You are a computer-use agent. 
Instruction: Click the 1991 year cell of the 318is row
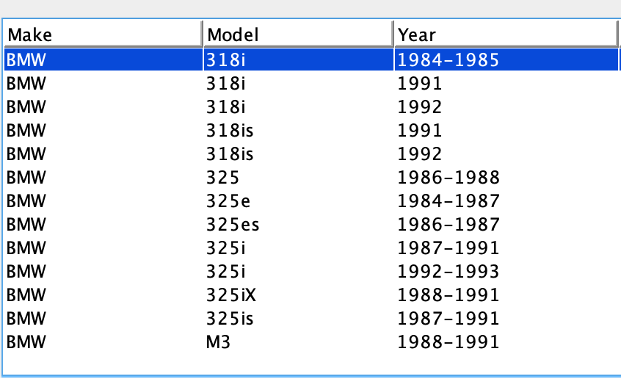[x=506, y=131]
